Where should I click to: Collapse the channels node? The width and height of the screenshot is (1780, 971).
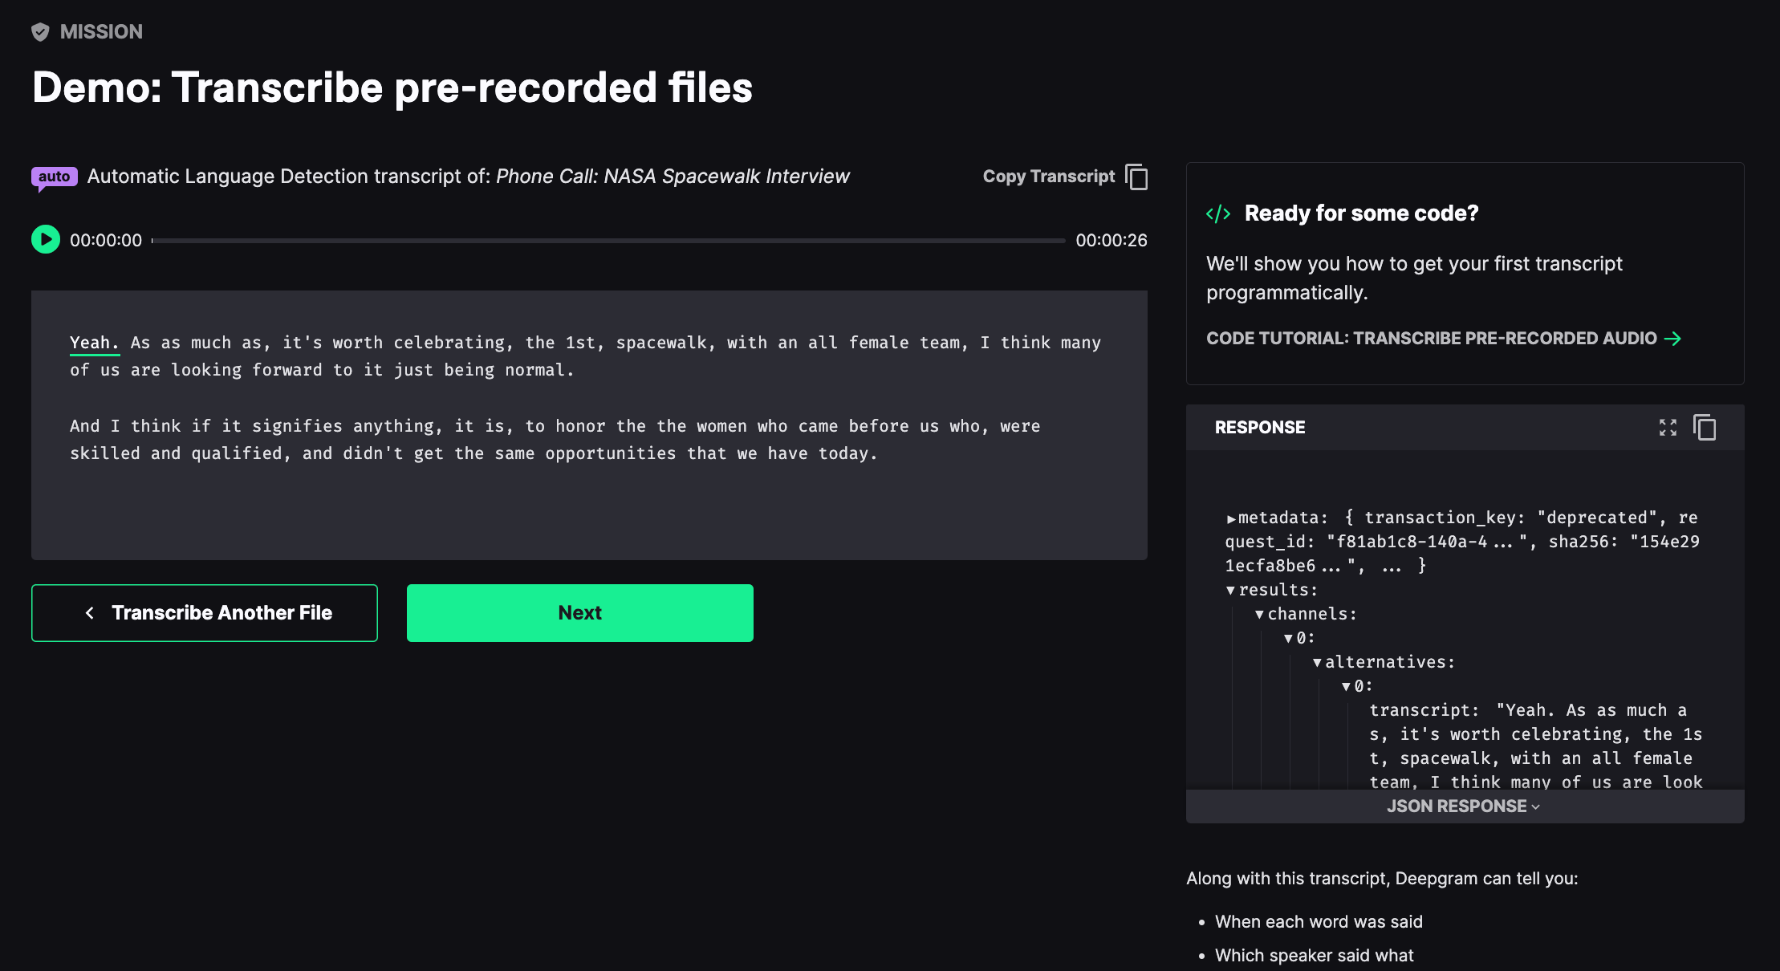1260,615
